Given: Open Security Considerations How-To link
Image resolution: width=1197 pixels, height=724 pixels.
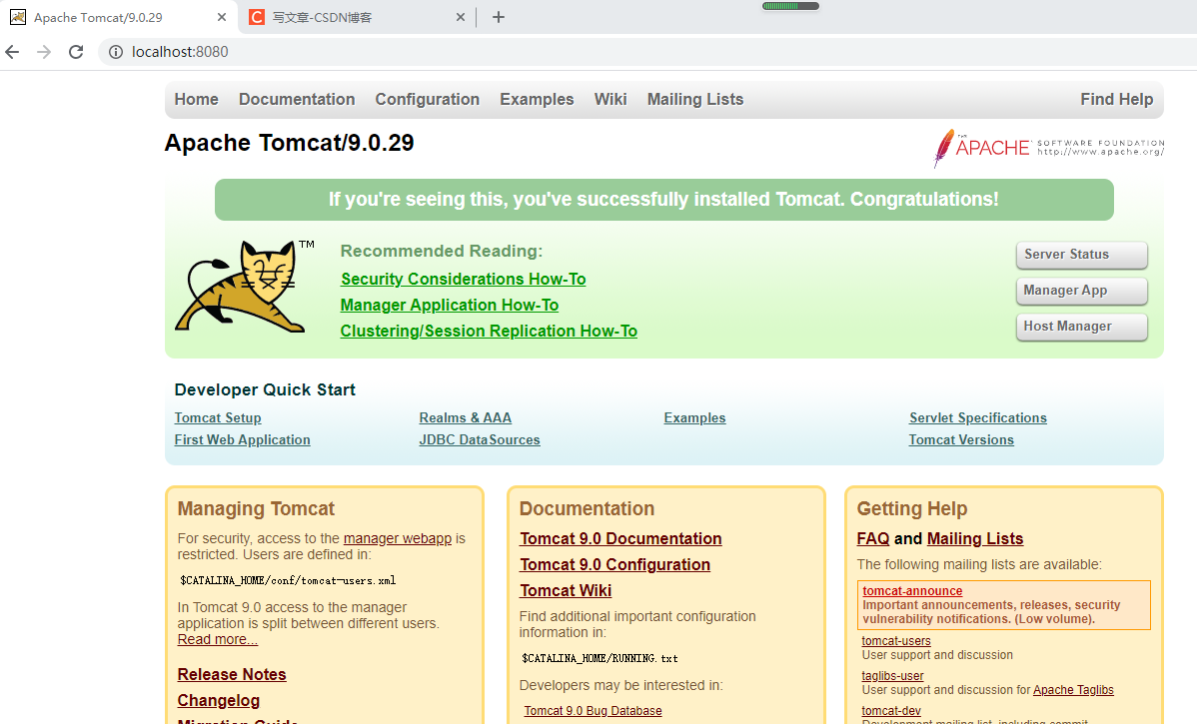Looking at the screenshot, I should pyautogui.click(x=464, y=280).
